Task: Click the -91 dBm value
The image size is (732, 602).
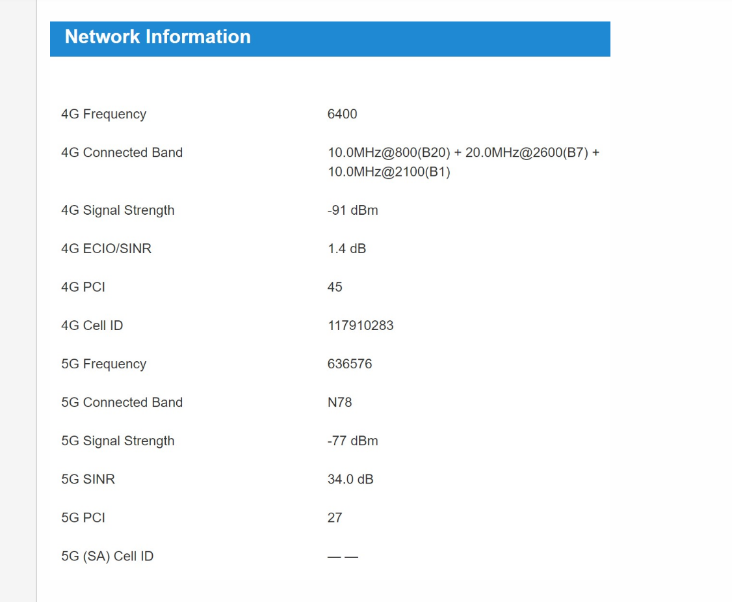Action: [352, 210]
